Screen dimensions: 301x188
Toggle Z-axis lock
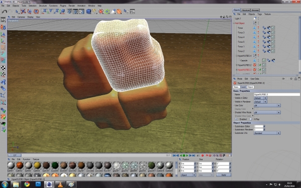(x=56, y=12)
